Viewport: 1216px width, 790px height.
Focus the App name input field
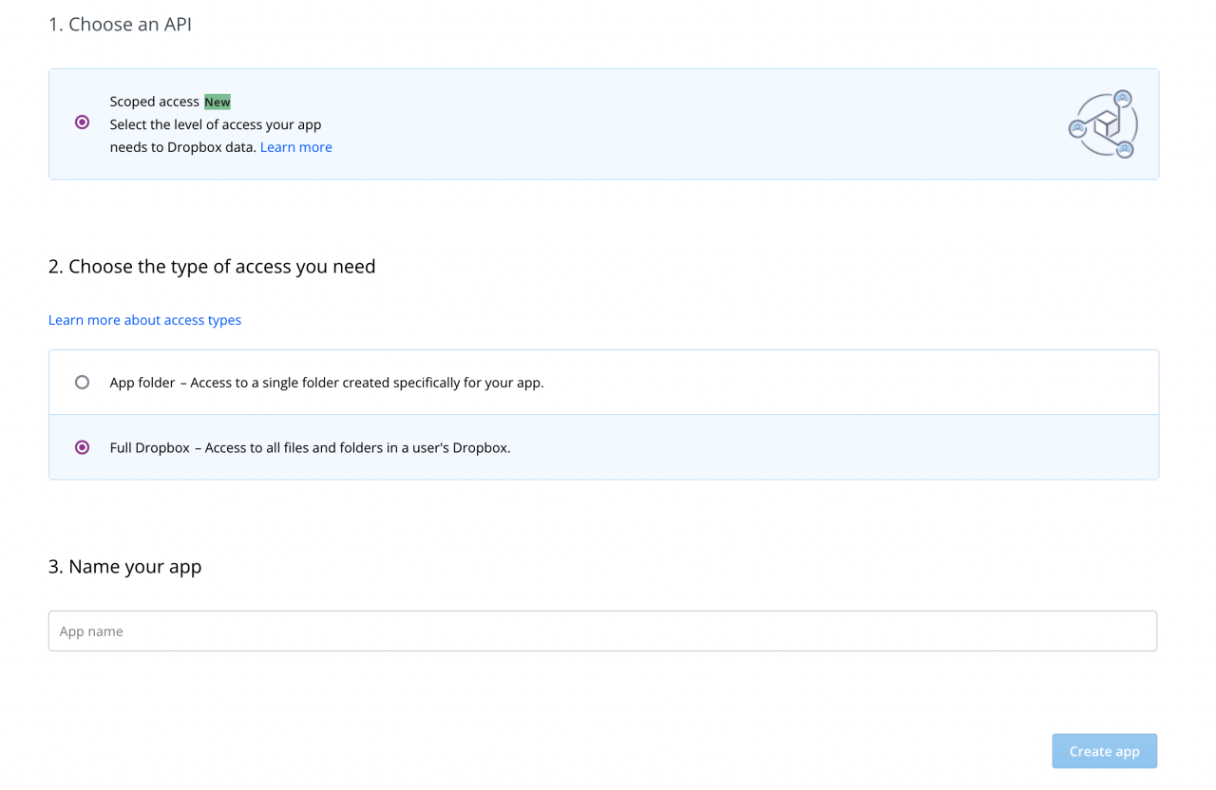602,631
